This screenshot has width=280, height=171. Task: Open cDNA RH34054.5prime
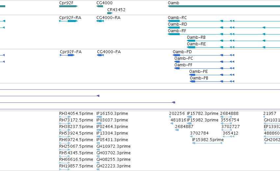click(x=65, y=117)
